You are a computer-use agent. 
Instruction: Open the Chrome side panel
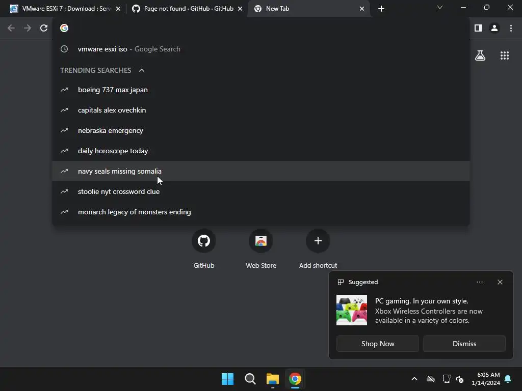478,29
